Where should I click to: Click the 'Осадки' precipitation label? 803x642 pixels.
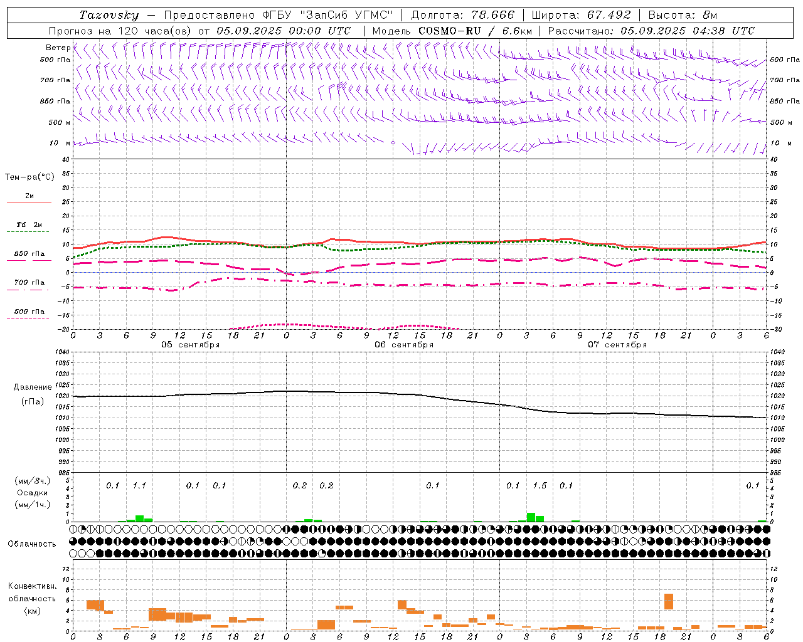(32, 493)
